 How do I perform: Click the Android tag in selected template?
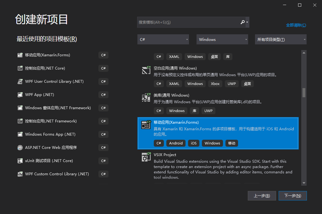click(176, 143)
